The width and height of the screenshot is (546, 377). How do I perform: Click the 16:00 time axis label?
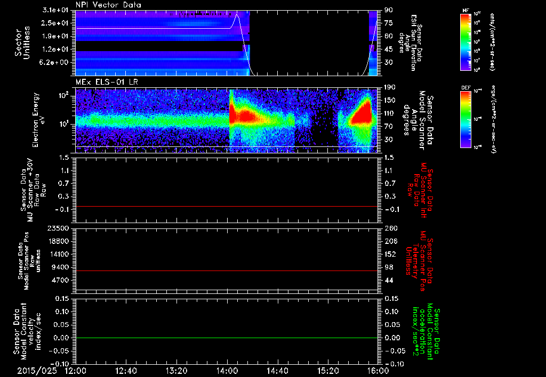click(x=378, y=371)
